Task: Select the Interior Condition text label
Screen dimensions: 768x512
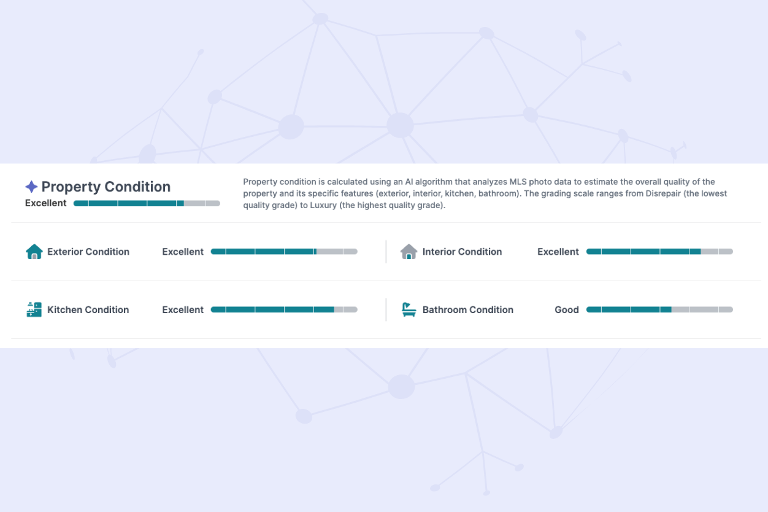Action: [x=461, y=251]
